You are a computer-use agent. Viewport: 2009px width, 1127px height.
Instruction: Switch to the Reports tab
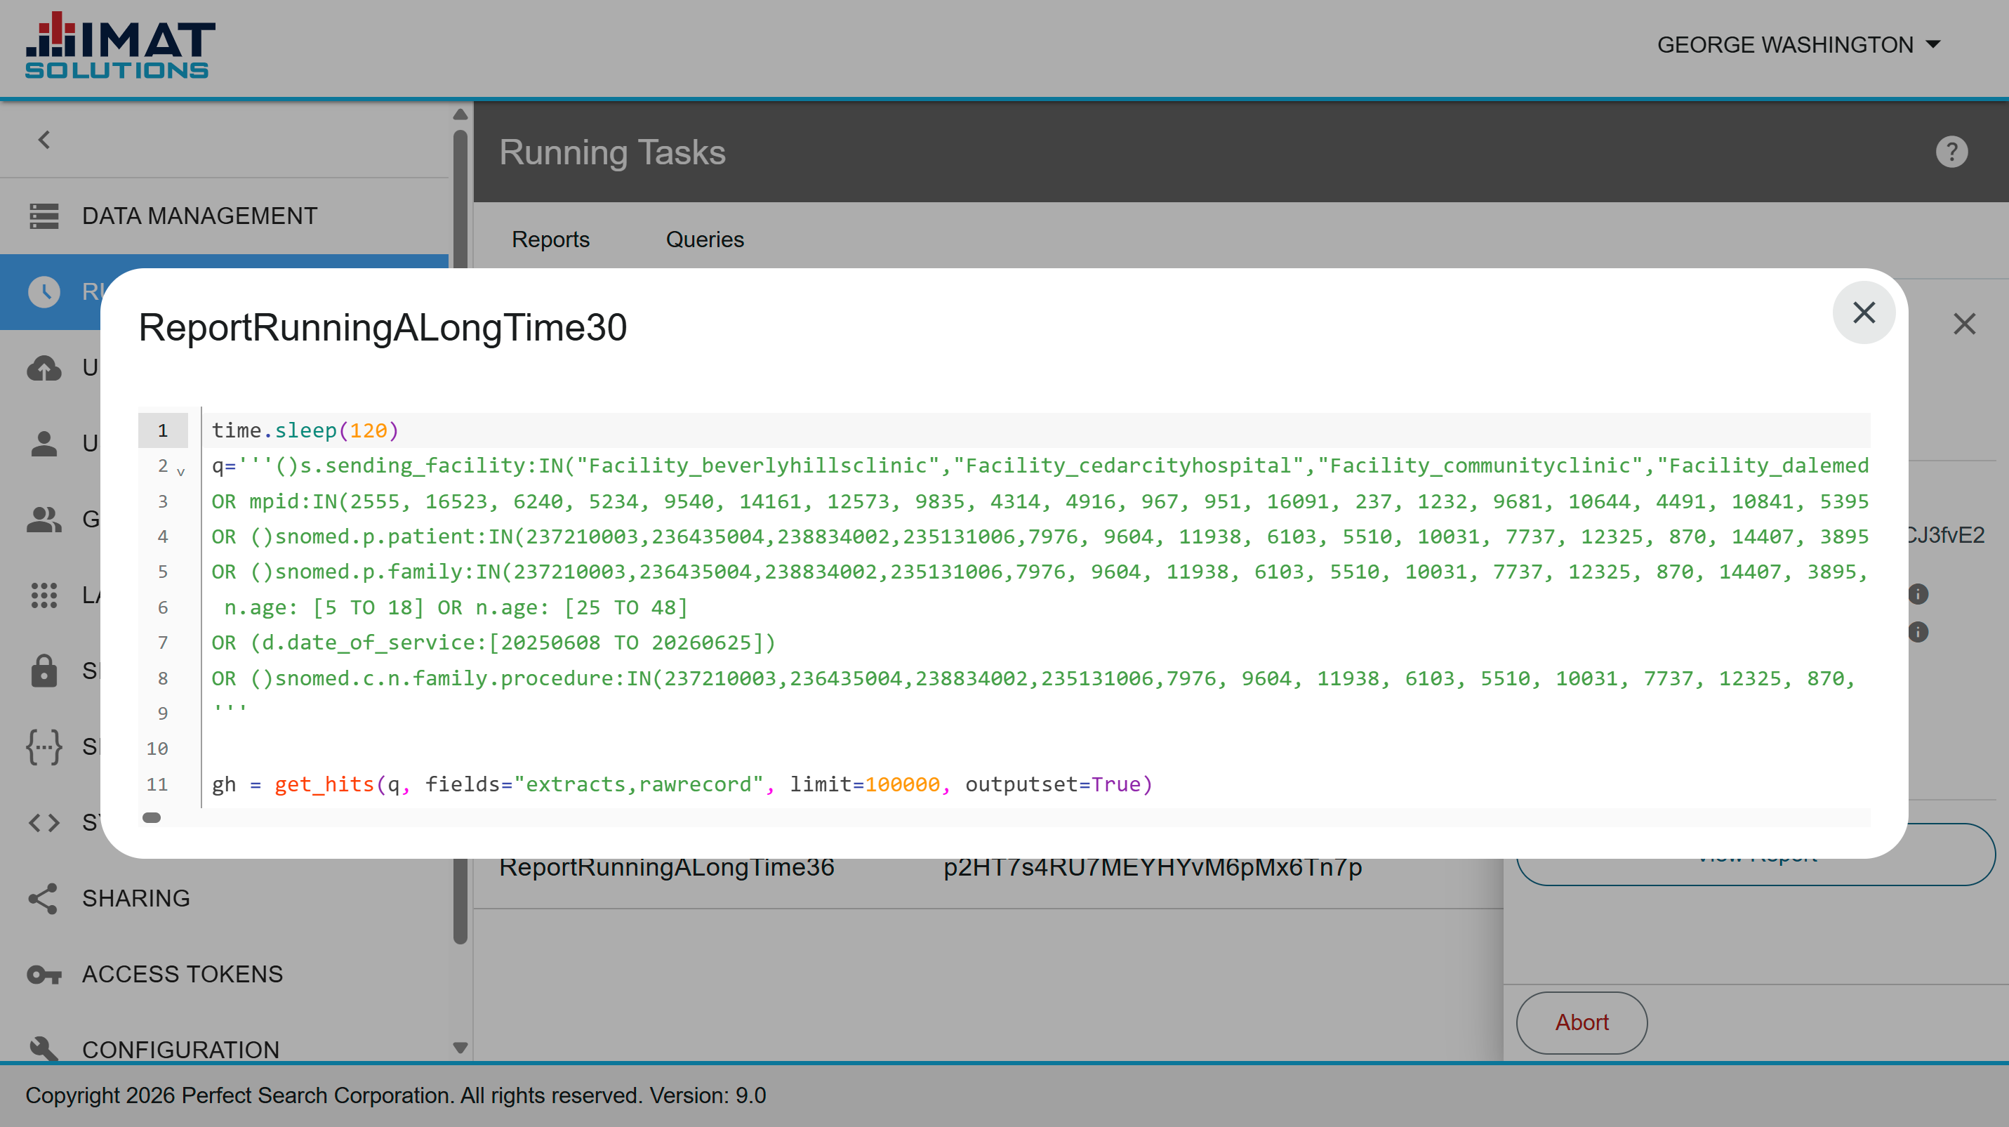[x=550, y=239]
